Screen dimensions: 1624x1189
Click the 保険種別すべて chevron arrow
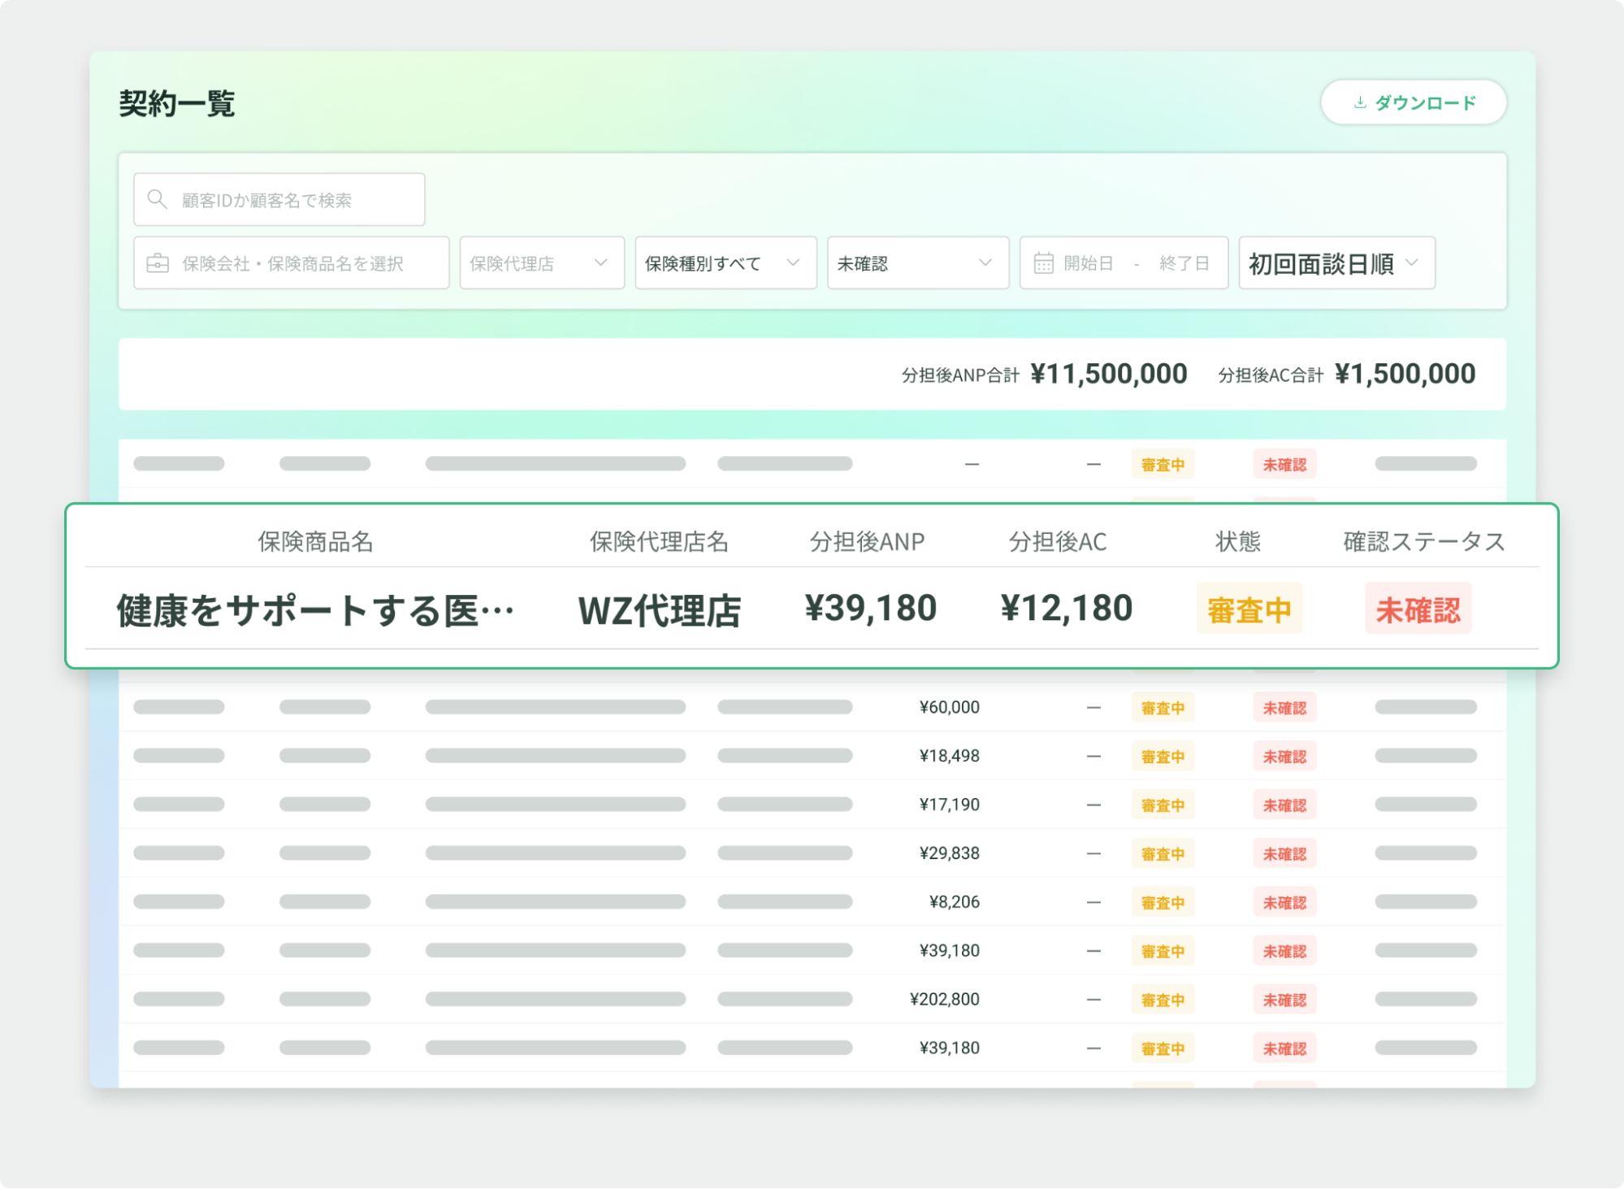(793, 263)
